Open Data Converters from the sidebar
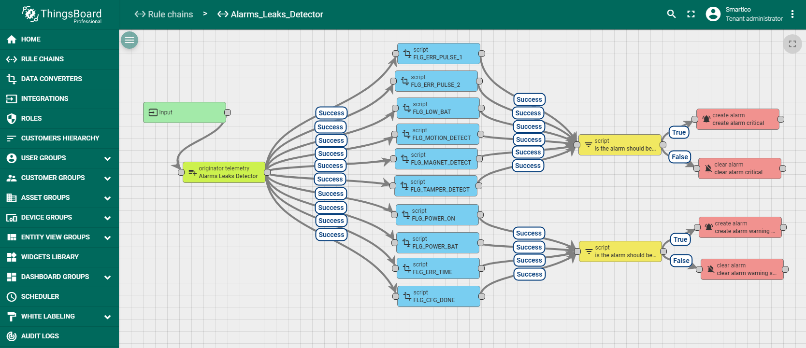Viewport: 806px width, 348px height. click(51, 79)
